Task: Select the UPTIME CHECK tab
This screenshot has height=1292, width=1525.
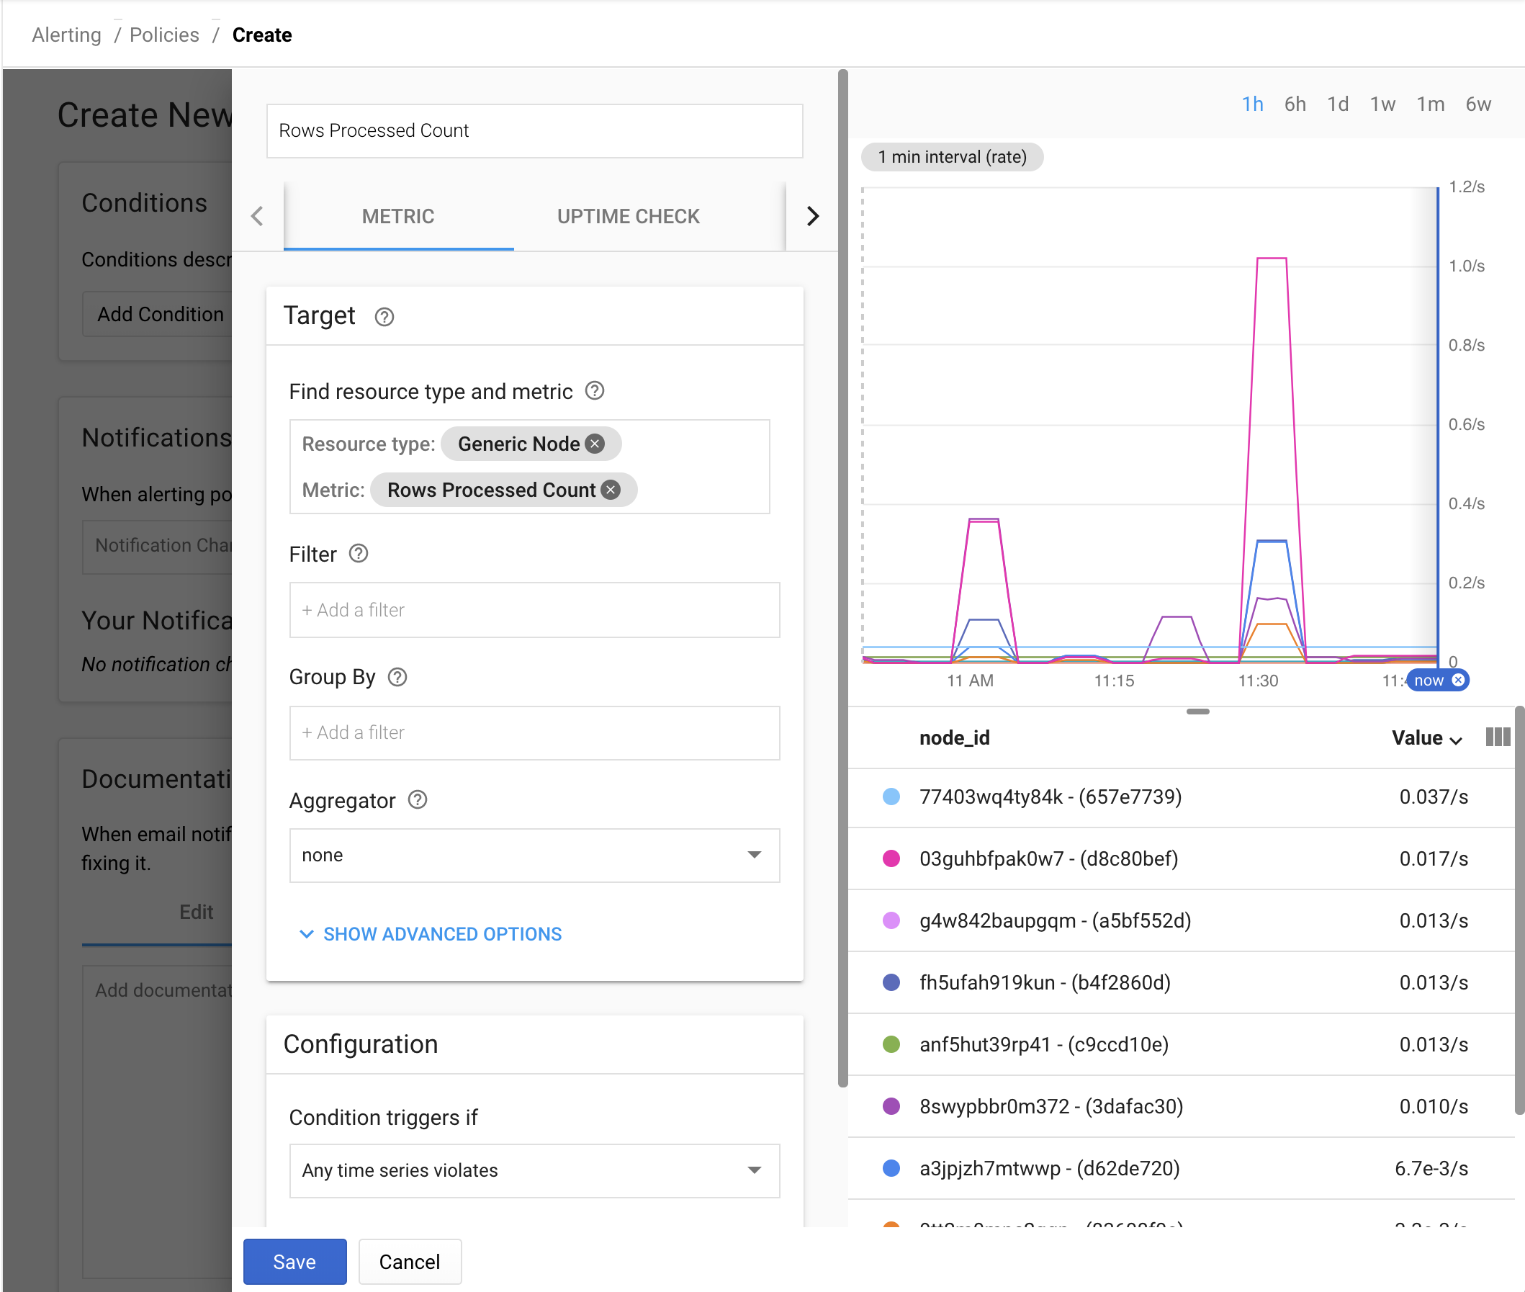Action: 628,215
